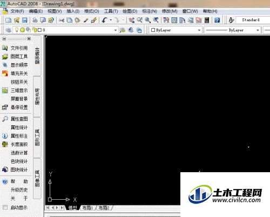Click the Pan realtime icon
Viewport: 270px width, 217px height.
click(x=132, y=20)
